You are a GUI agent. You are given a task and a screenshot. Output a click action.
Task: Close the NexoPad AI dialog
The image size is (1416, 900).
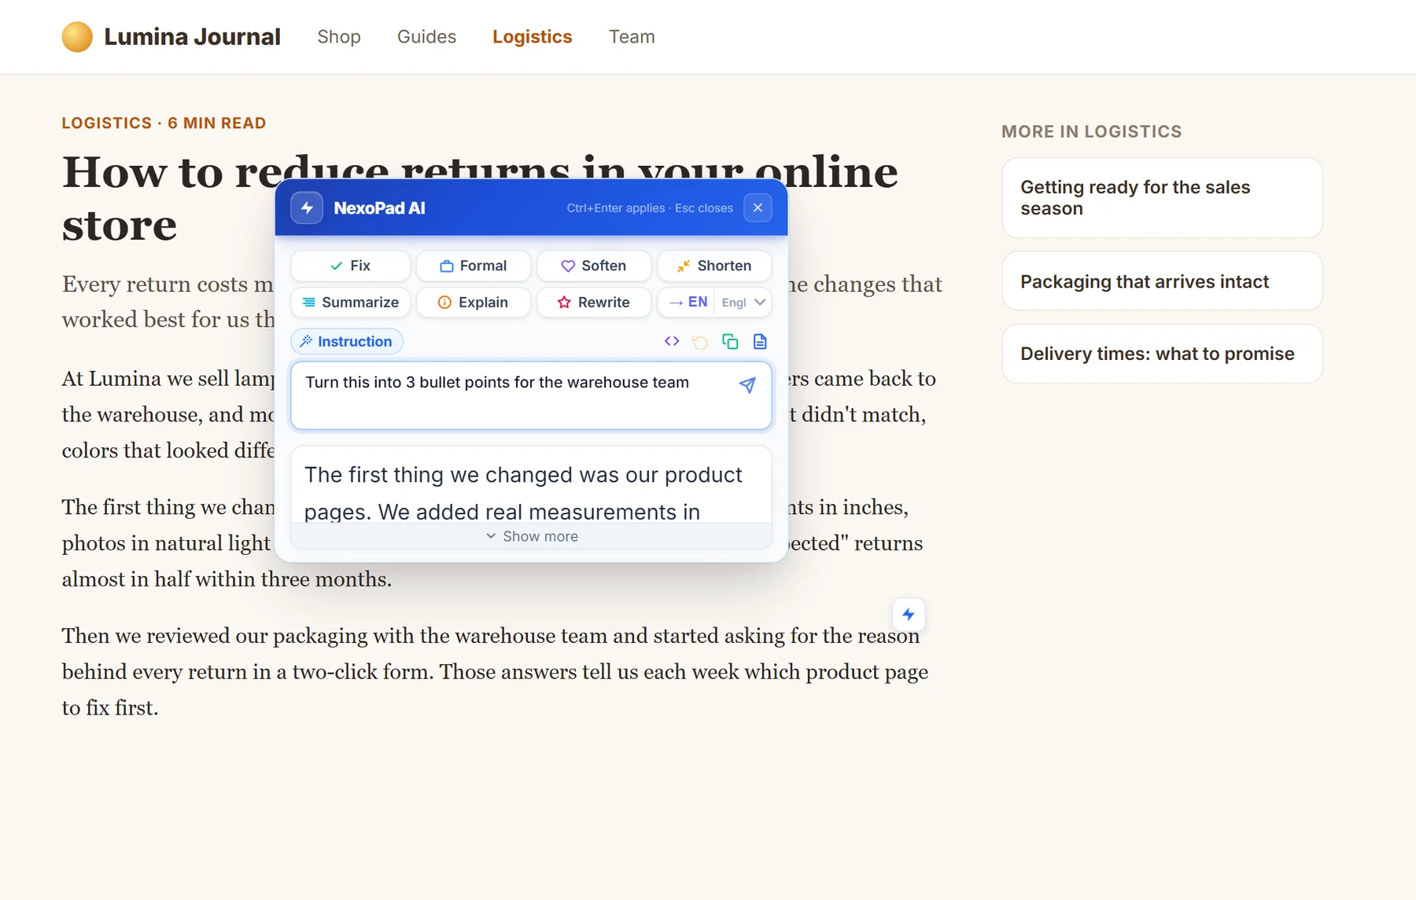coord(758,208)
